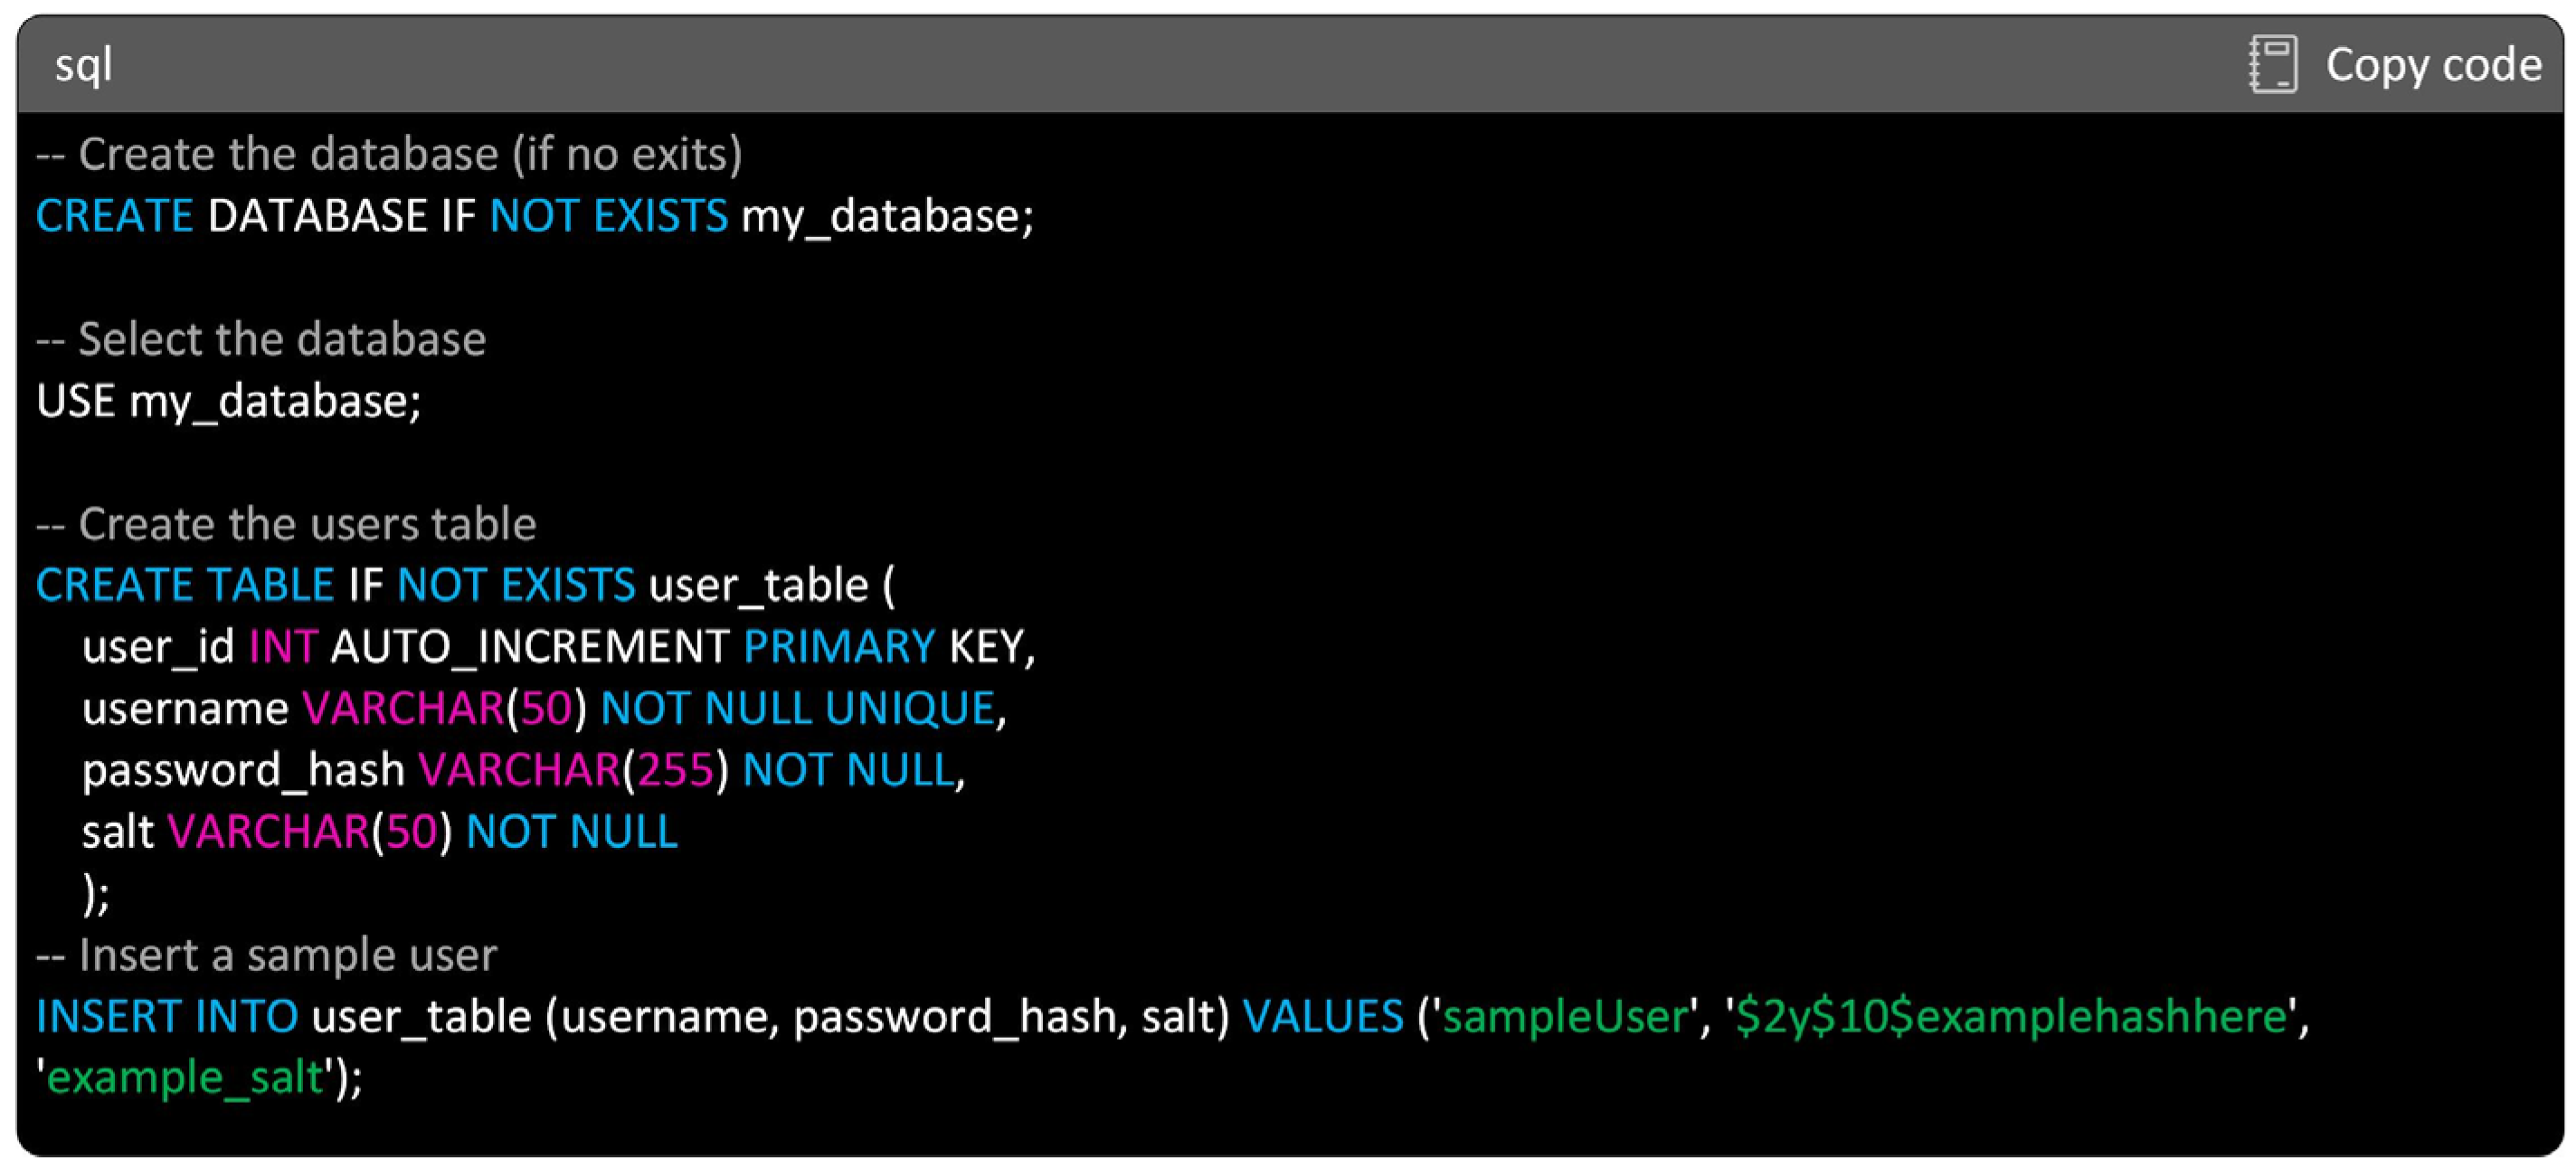Place cursor on USE my_database statement
The height and width of the screenshot is (1170, 2576).
pos(229,402)
